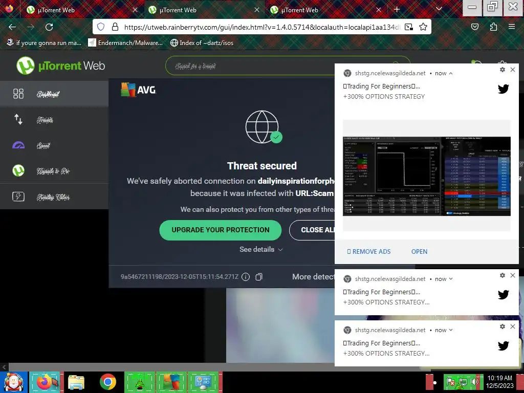Dismiss the bottom notification
Image resolution: width=524 pixels, height=393 pixels.
coord(513,326)
